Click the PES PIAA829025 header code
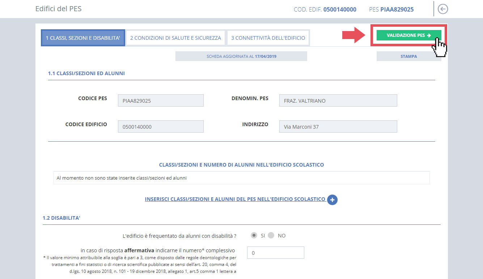The height and width of the screenshot is (279, 483). 391,9
